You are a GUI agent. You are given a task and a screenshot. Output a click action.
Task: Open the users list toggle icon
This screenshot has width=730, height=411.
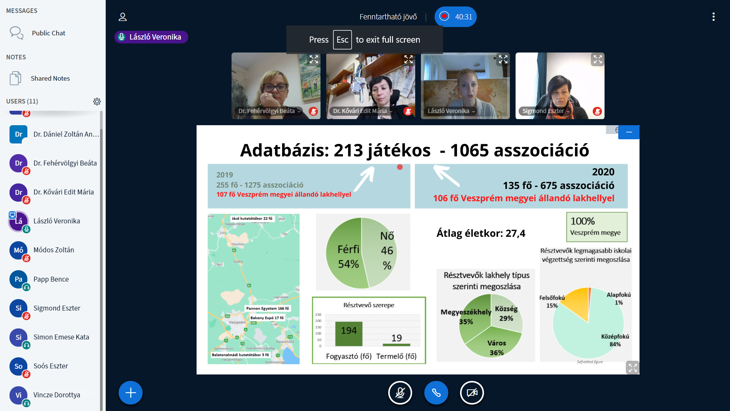click(122, 17)
